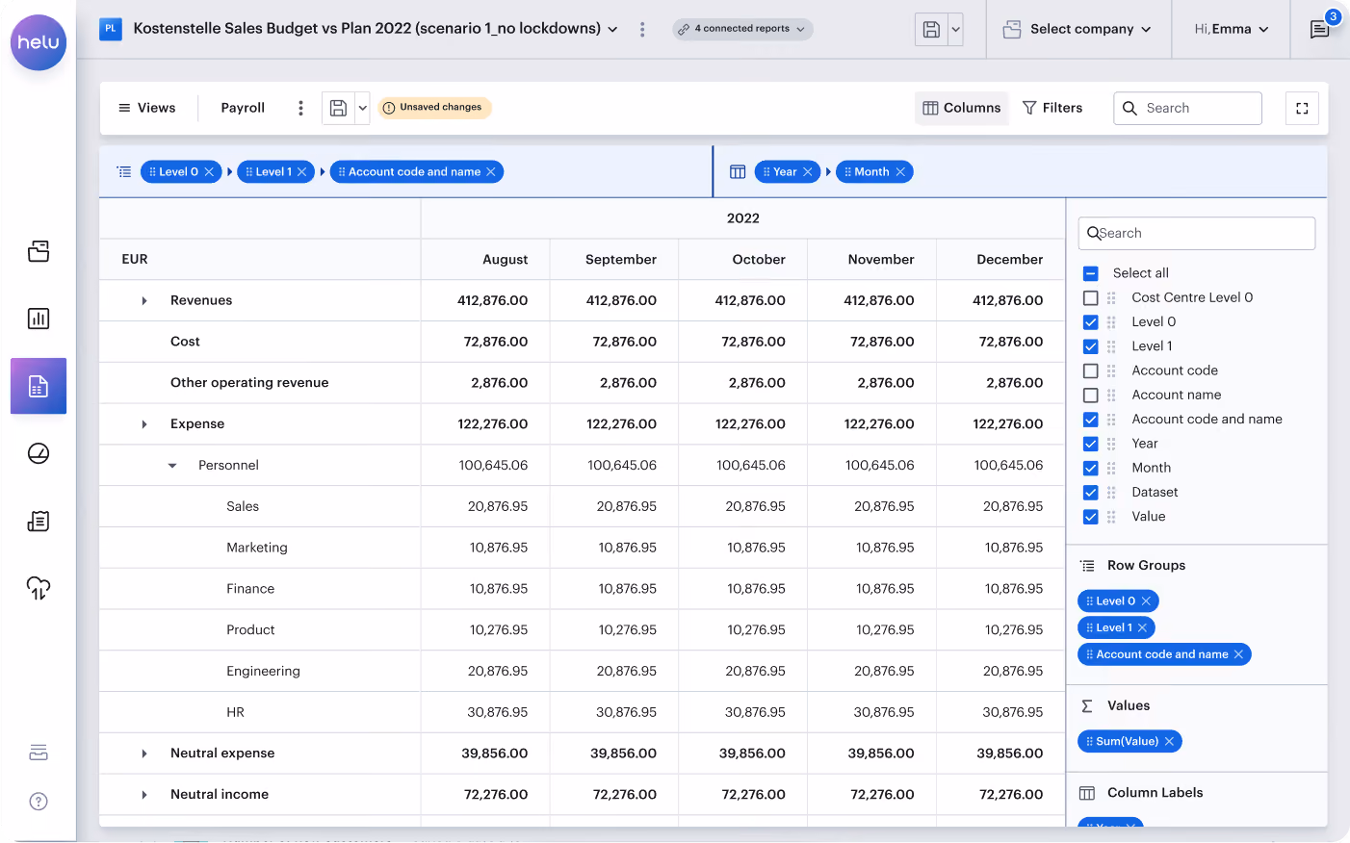Enable the Account code checkbox

[1091, 370]
